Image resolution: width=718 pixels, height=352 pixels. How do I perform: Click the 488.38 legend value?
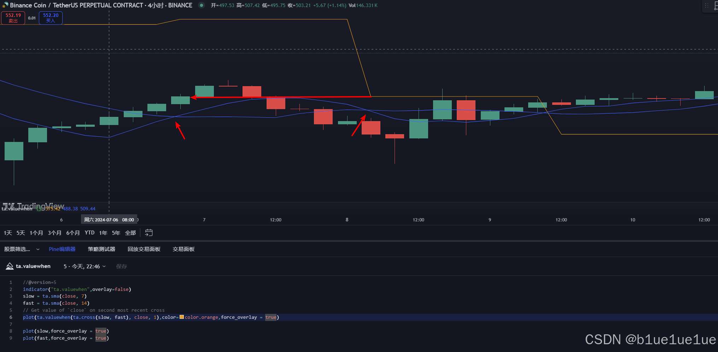(70, 209)
